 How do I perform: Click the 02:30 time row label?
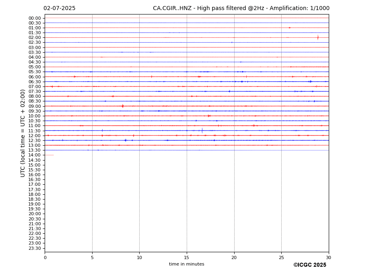35,43
